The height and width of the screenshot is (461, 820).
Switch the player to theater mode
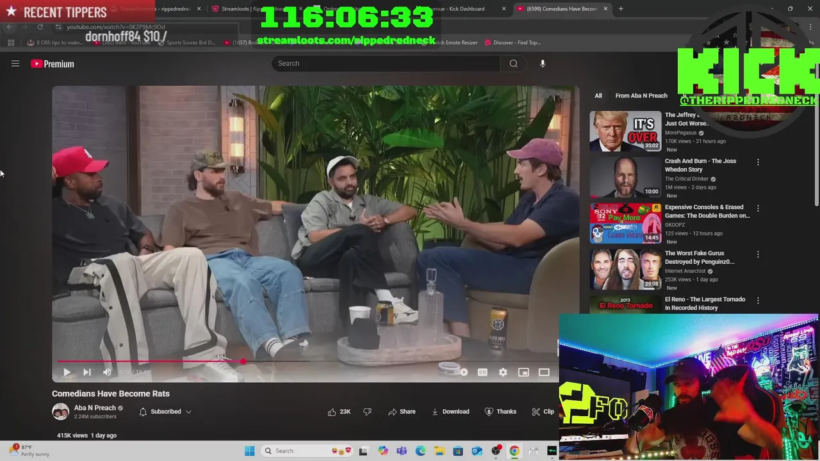click(x=544, y=372)
